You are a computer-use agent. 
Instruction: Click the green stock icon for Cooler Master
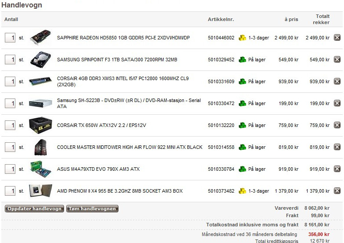[x=242, y=147]
